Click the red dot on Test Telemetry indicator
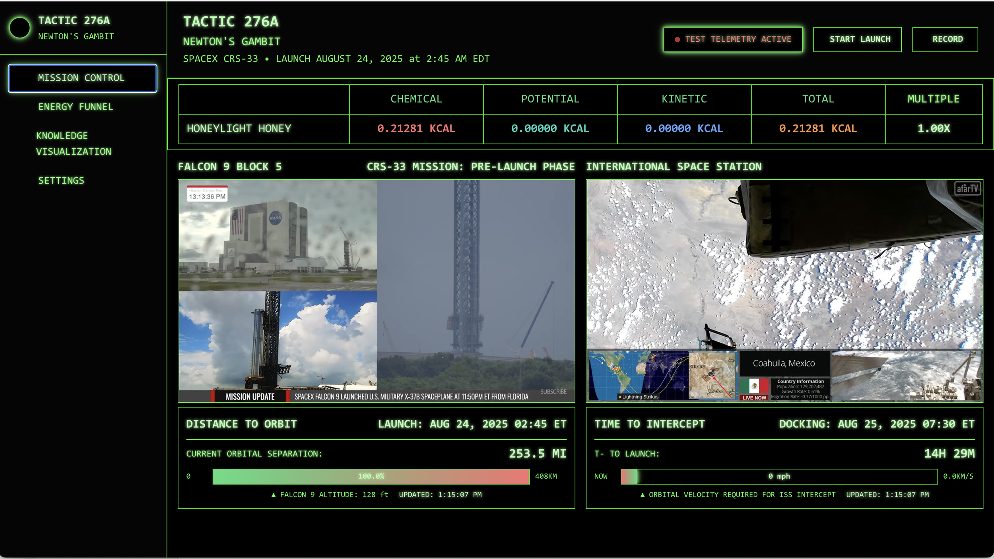 [677, 39]
